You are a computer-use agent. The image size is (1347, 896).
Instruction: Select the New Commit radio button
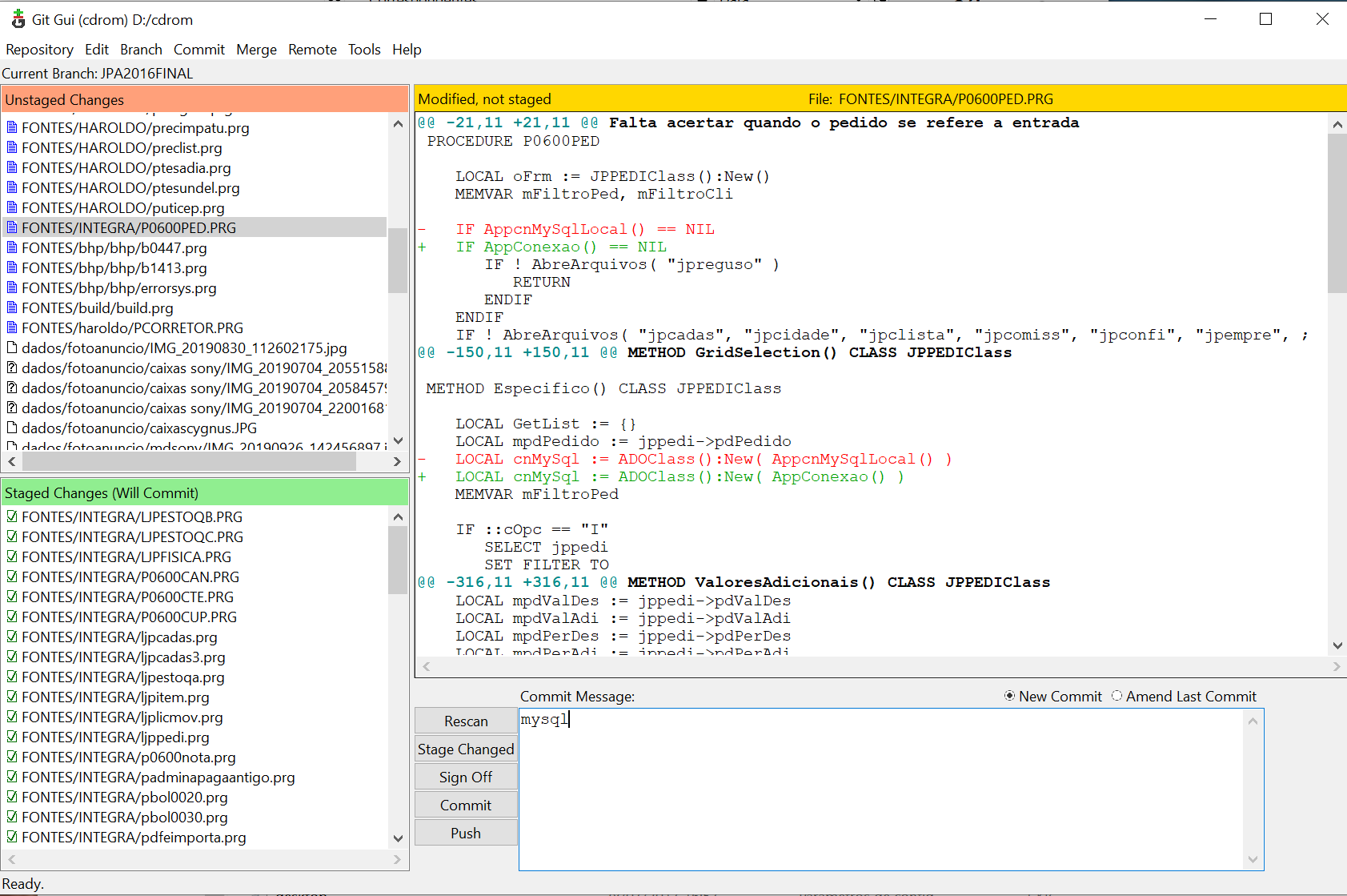(x=1009, y=696)
